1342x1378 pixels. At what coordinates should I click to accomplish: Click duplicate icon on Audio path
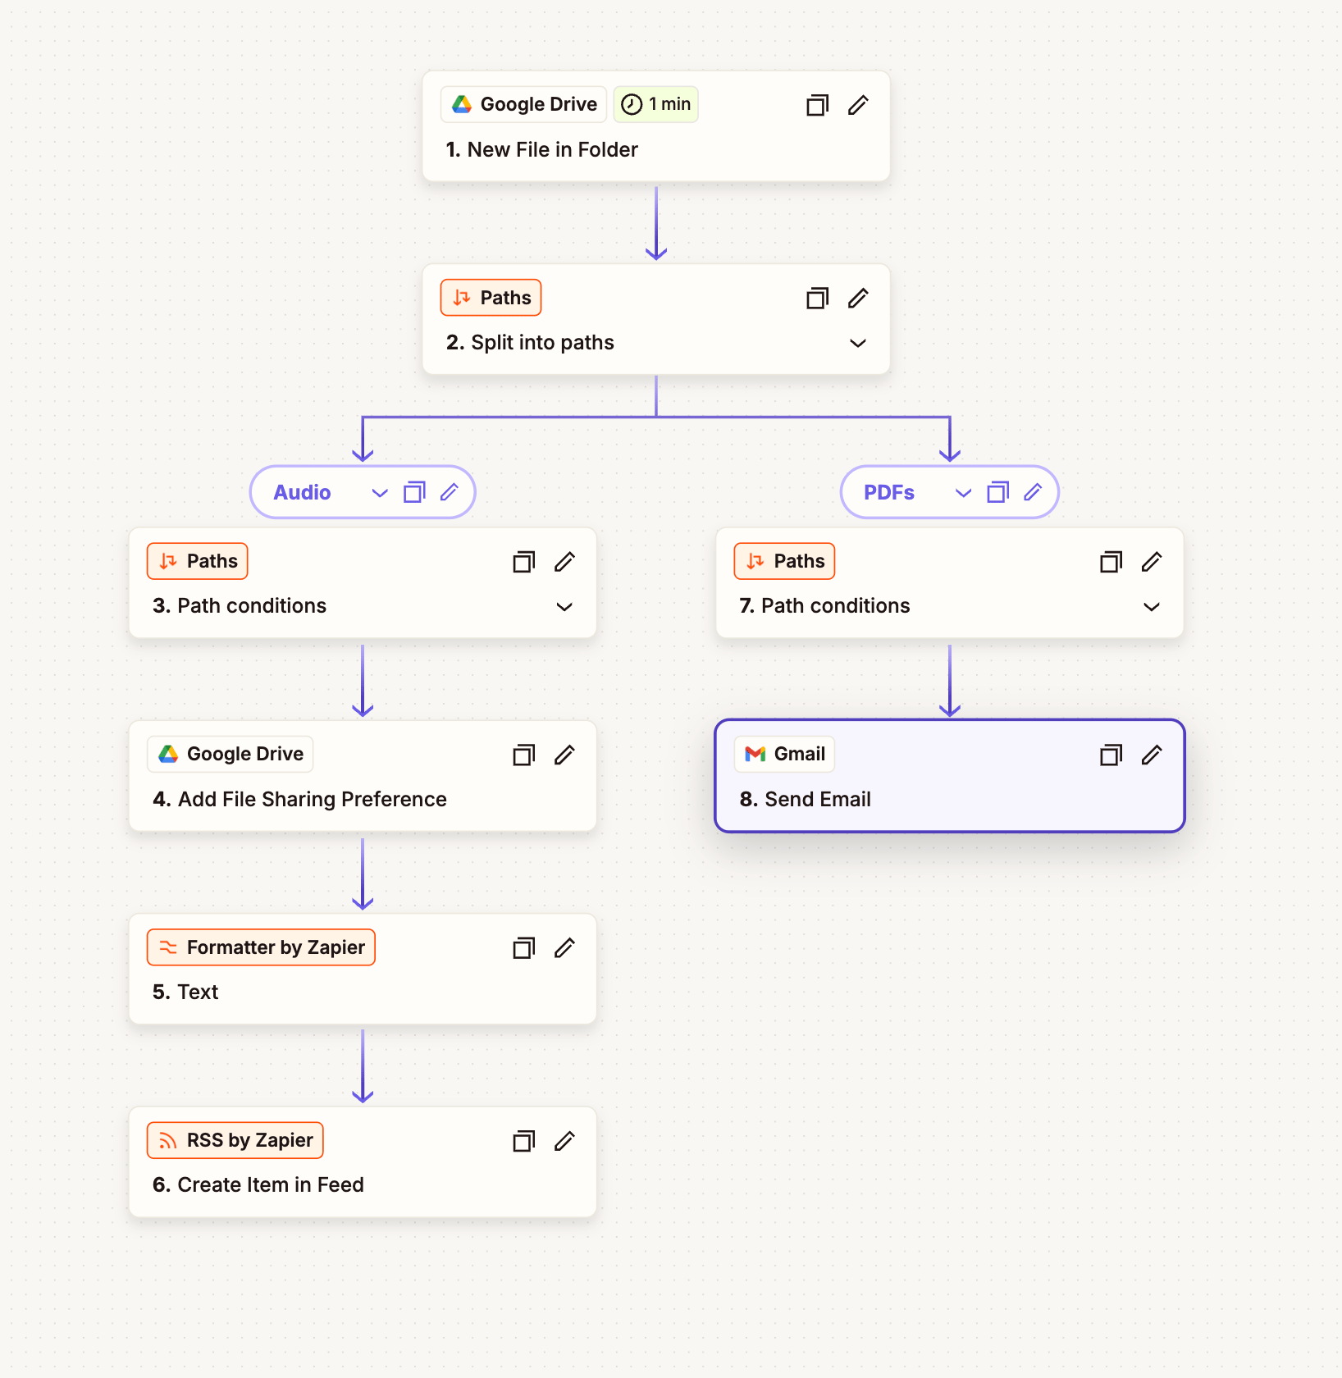pyautogui.click(x=414, y=492)
